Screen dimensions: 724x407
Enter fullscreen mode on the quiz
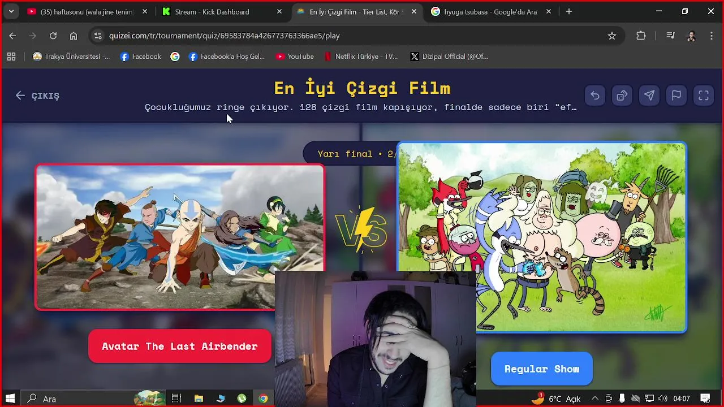(x=704, y=96)
